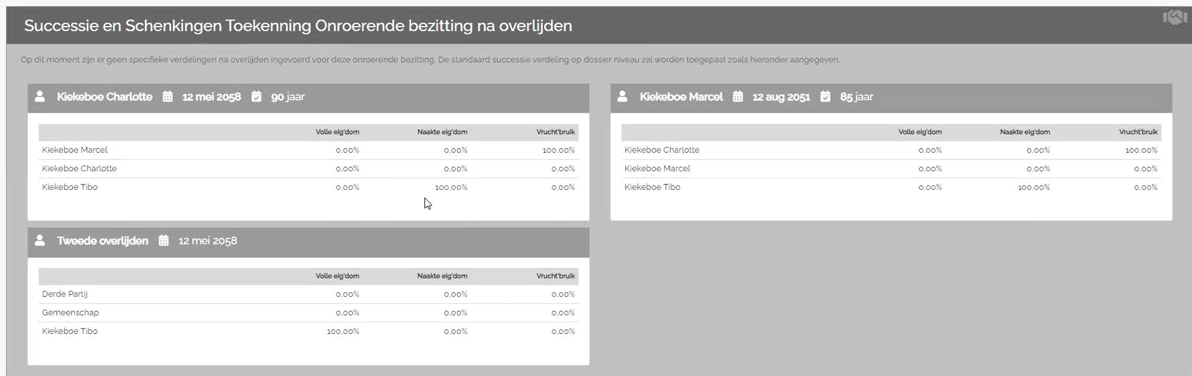Image resolution: width=1192 pixels, height=376 pixels.
Task: Click Gemeenschap's 0,00% Vrucht'bruik value
Action: pyautogui.click(x=563, y=313)
